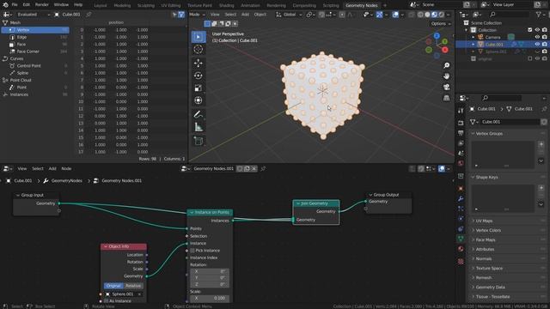Select the Scale tool in viewport toolbar
550x309 pixels.
coord(199,88)
